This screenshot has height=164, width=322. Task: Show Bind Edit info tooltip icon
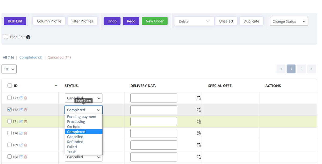click(x=28, y=37)
